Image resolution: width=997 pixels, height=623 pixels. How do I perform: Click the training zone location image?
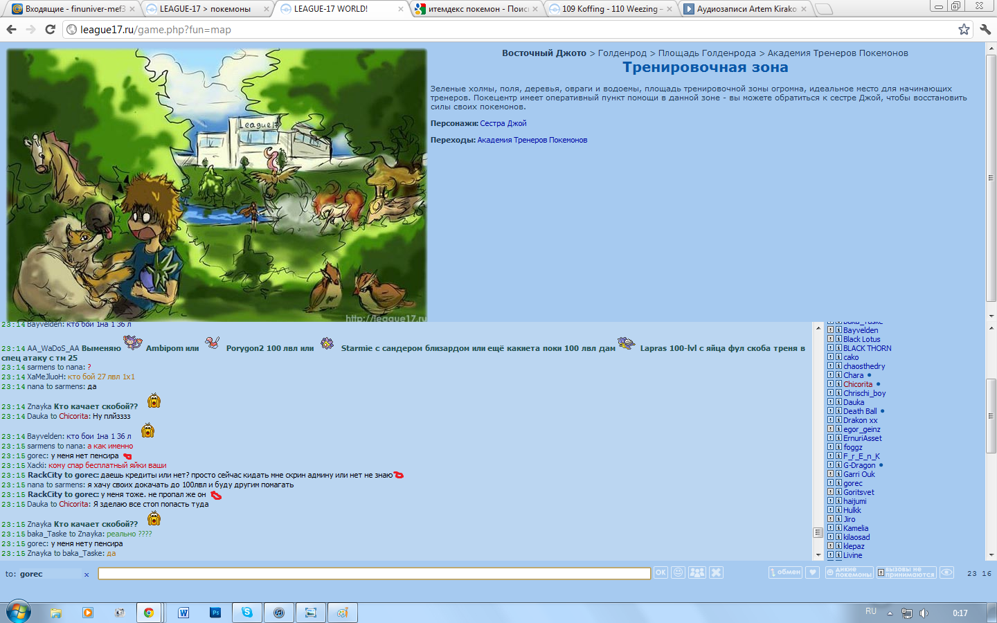pyautogui.click(x=217, y=185)
